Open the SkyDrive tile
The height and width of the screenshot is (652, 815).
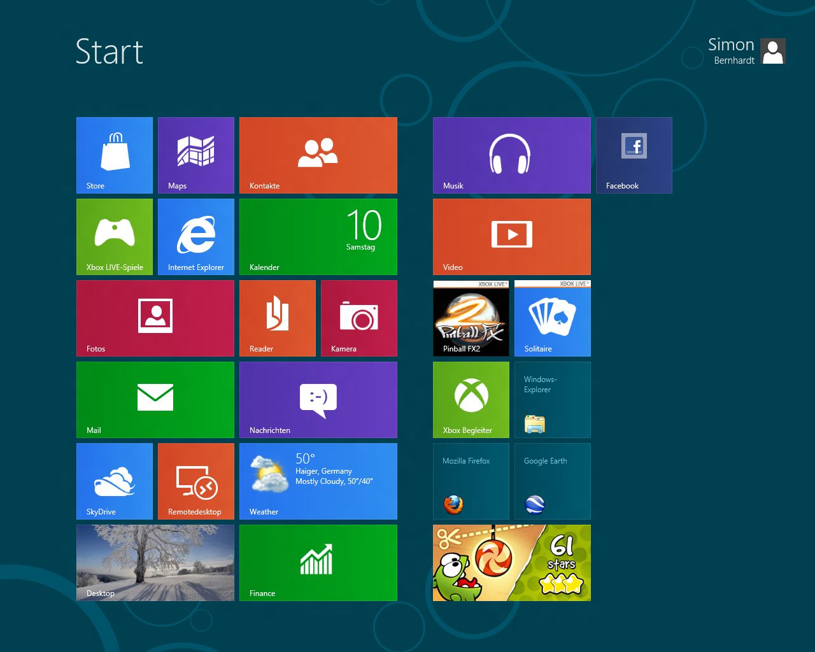[x=115, y=481]
